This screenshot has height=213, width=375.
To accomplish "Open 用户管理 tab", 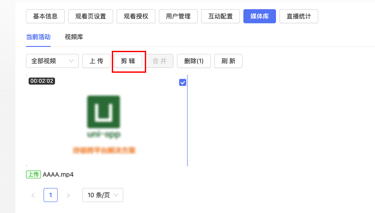I will tap(178, 16).
